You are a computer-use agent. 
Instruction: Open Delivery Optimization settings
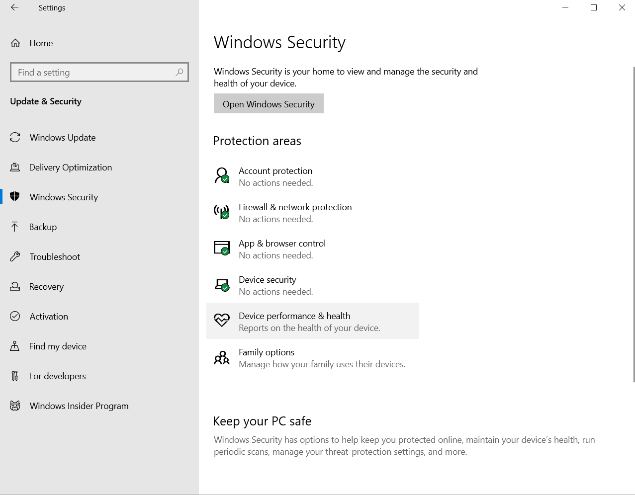click(x=70, y=167)
